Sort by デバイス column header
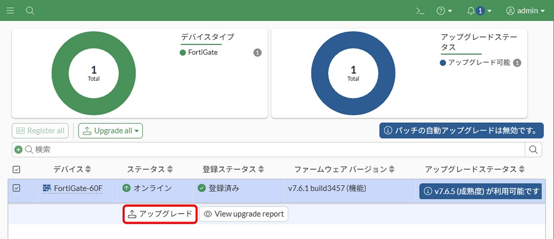 tap(72, 170)
